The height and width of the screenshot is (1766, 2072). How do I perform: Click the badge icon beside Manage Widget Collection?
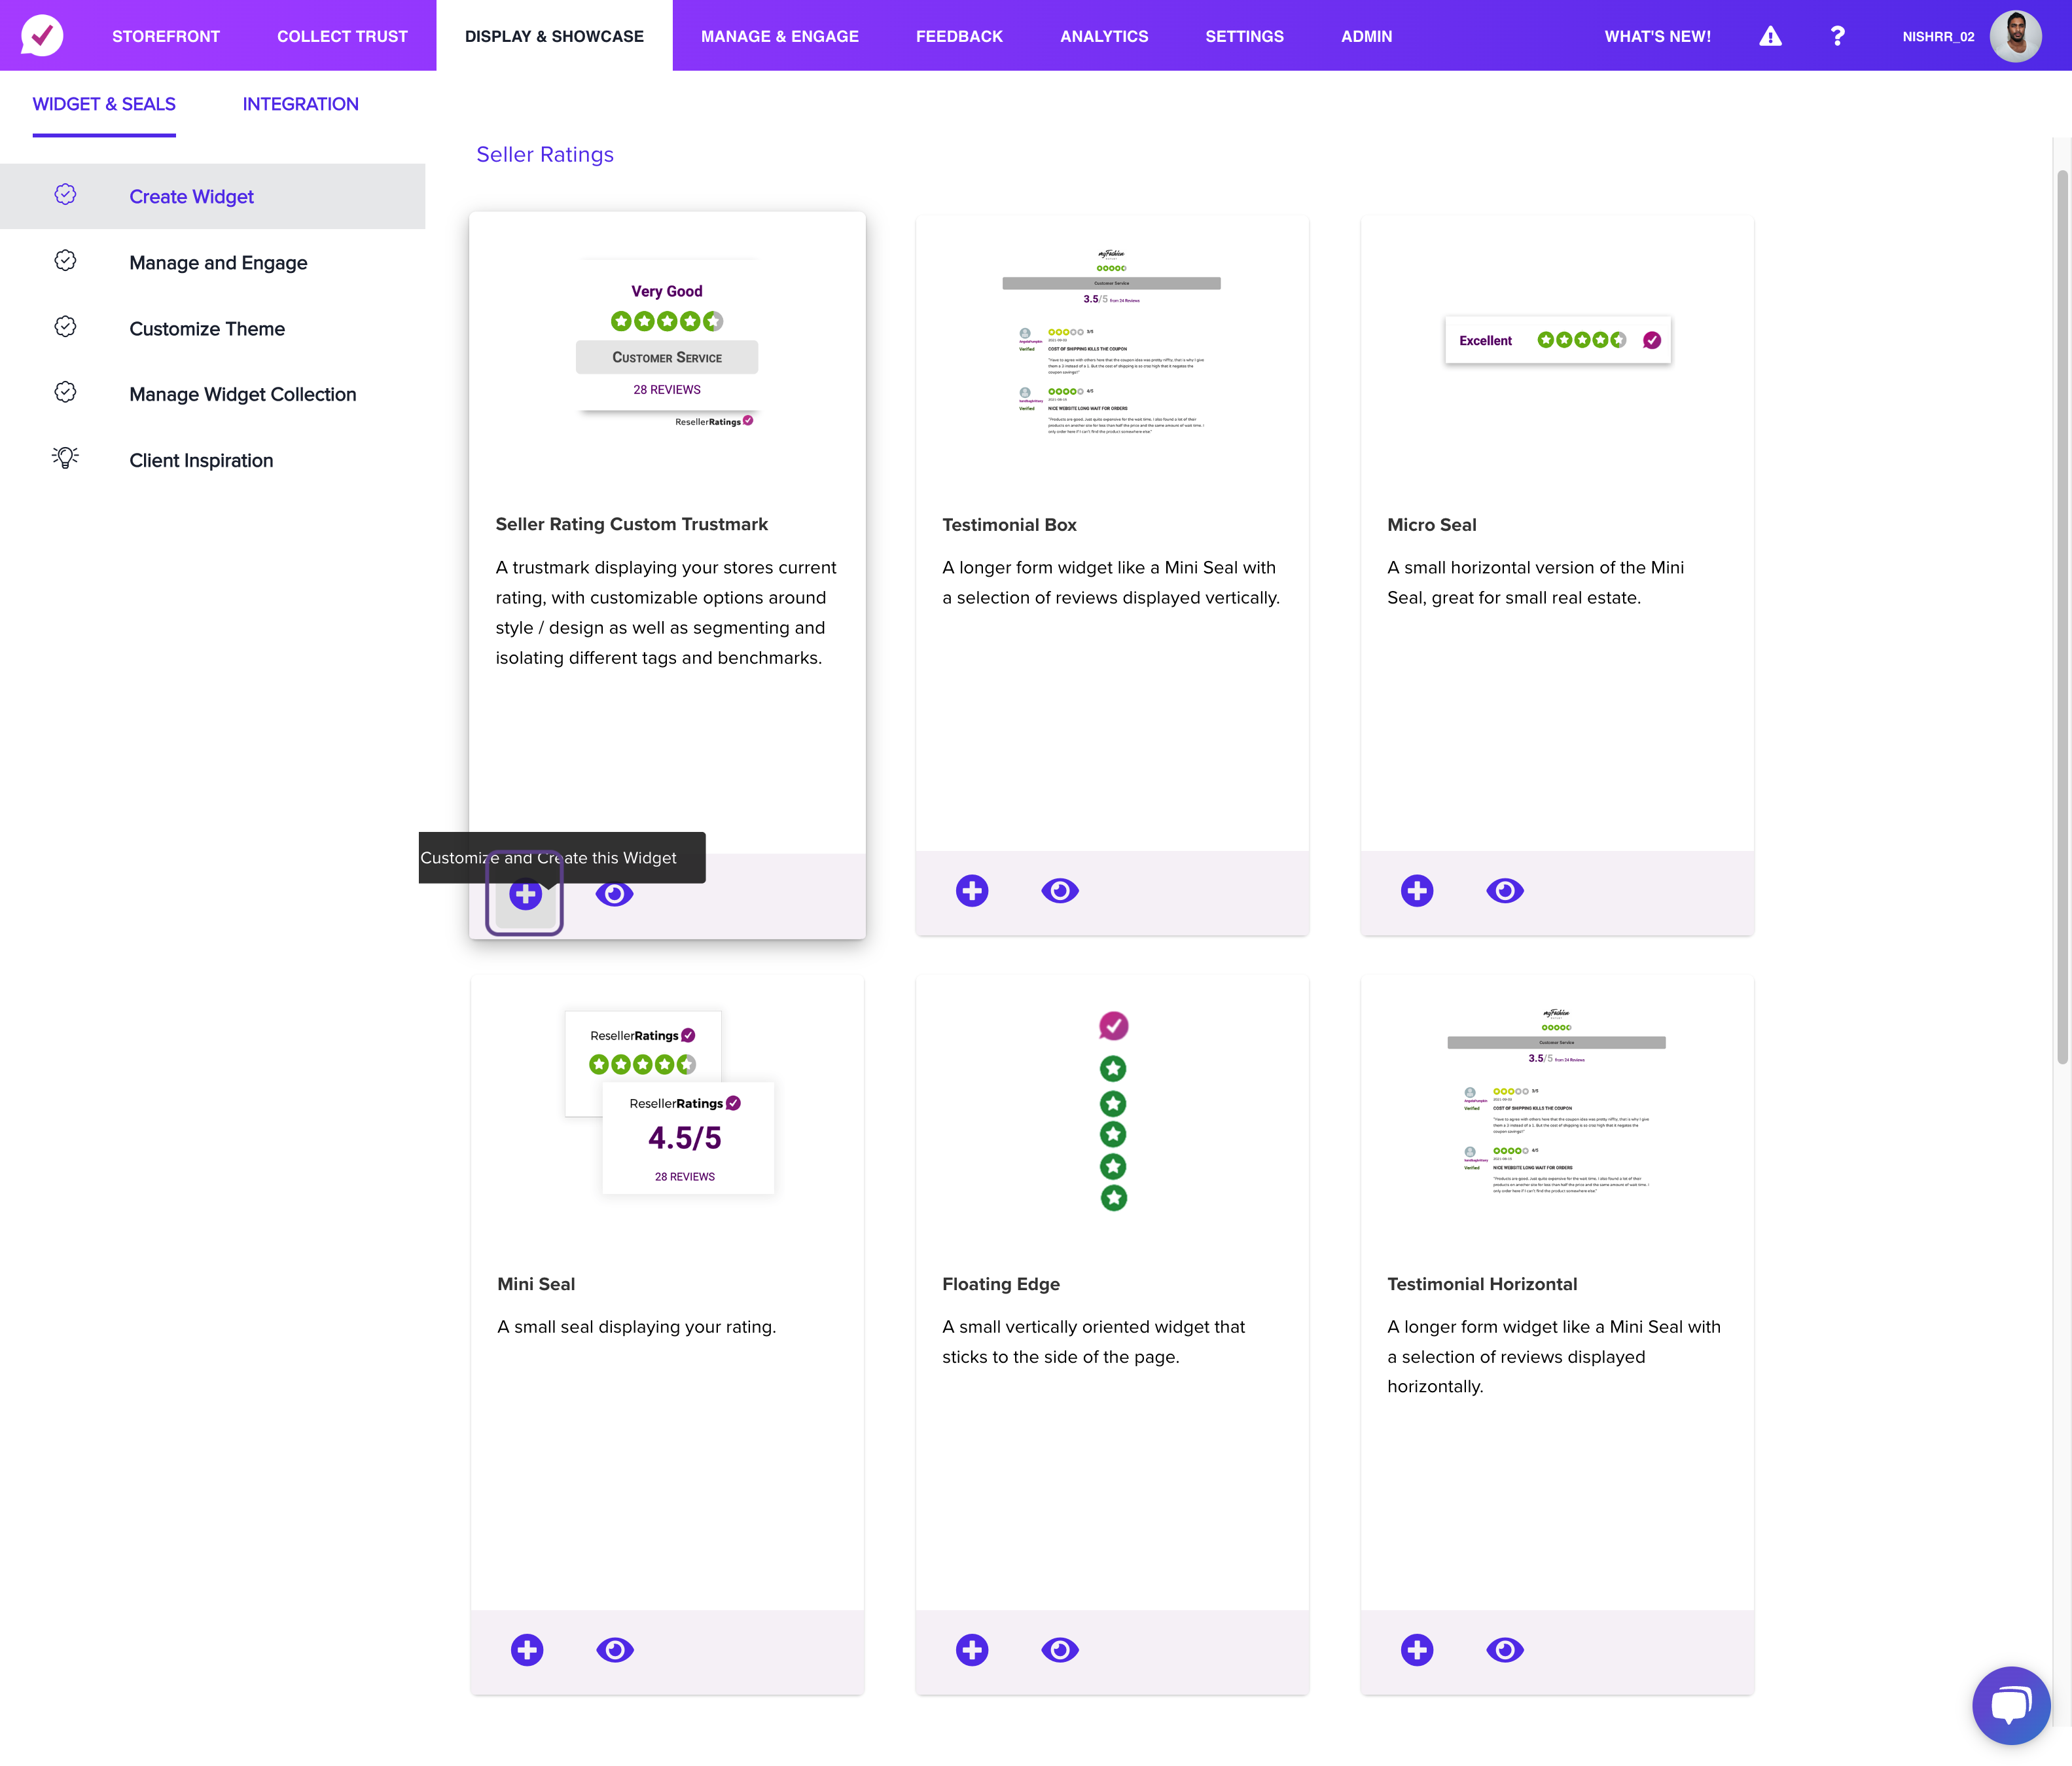pyautogui.click(x=65, y=393)
